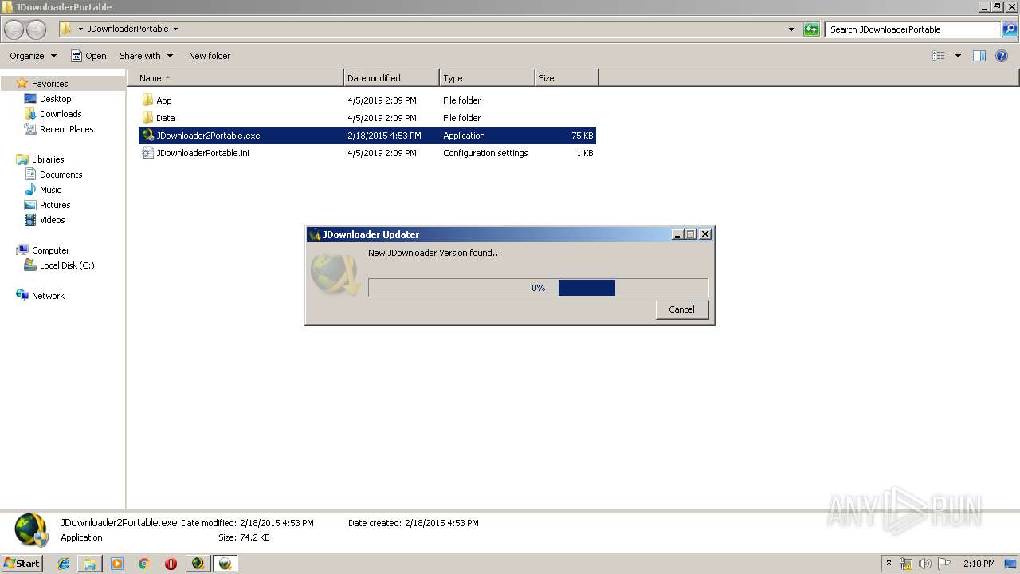Image resolution: width=1020 pixels, height=574 pixels.
Task: Select the JDownloaderPortable.ini file icon
Action: pyautogui.click(x=147, y=153)
